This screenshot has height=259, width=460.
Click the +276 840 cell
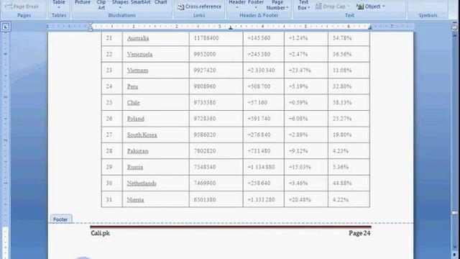pyautogui.click(x=264, y=135)
